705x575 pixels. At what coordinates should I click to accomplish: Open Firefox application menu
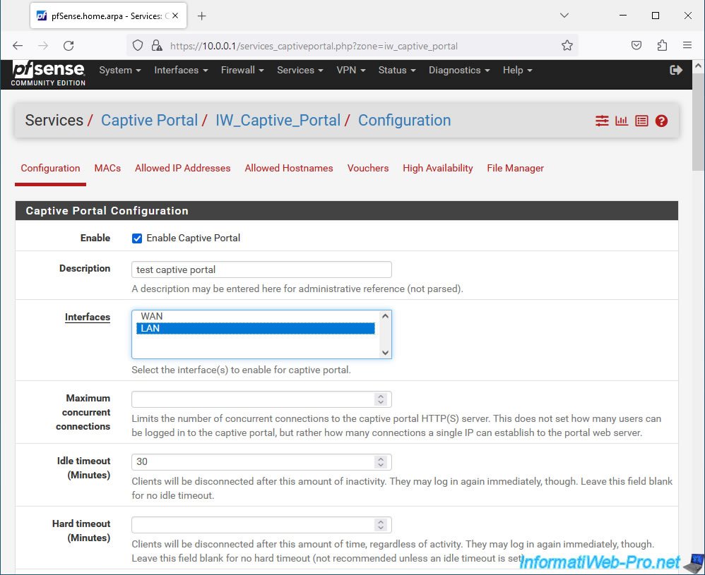coord(687,45)
